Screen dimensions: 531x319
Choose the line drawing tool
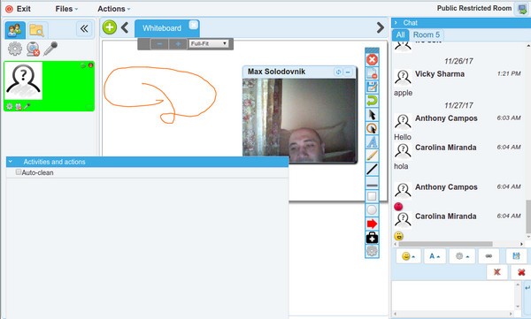tap(372, 169)
